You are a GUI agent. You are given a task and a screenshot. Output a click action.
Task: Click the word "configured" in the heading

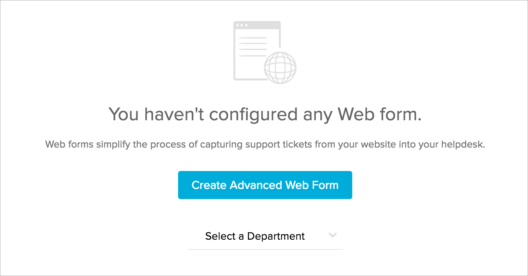pos(253,114)
